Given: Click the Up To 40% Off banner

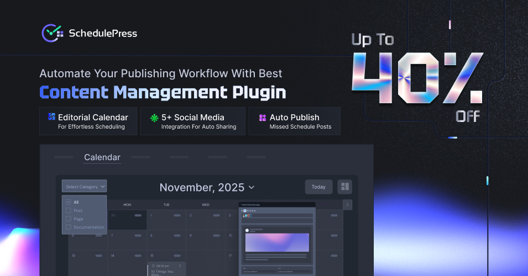Looking at the screenshot, I should pos(417,77).
